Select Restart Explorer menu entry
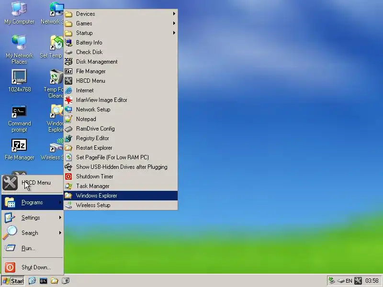This screenshot has height=287, width=383. (x=121, y=148)
